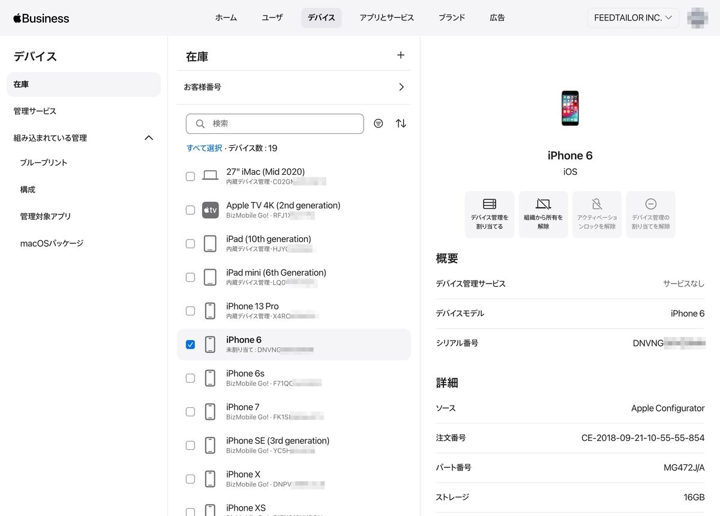720x516 pixels.
Task: Click the order number CE-2018-09-21-10-55-55-854
Action: click(x=643, y=438)
